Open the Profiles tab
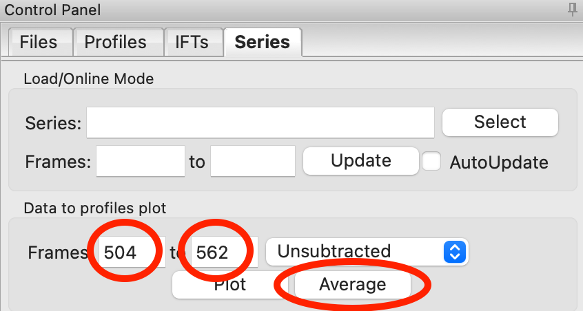Image resolution: width=583 pixels, height=311 pixels. [x=116, y=42]
